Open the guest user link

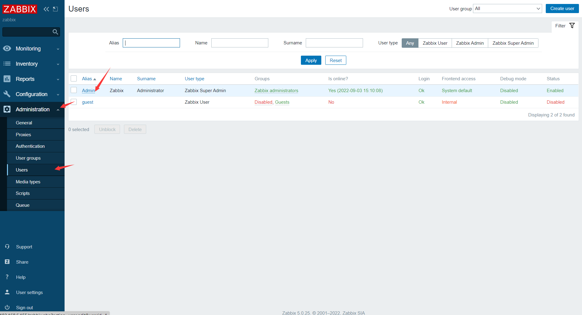[87, 102]
